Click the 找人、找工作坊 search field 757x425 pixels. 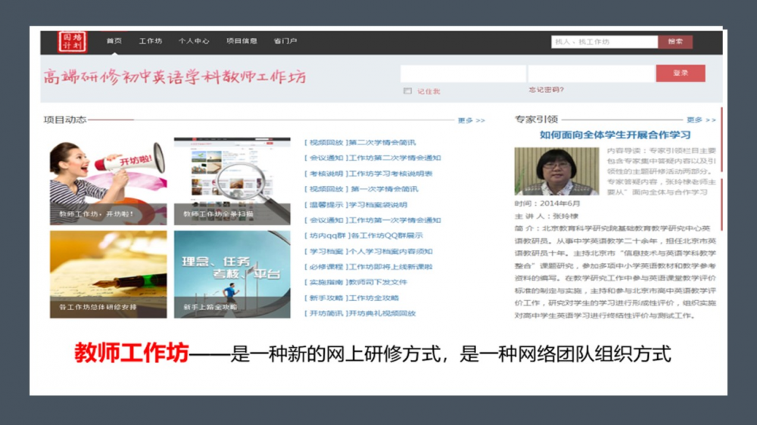604,42
